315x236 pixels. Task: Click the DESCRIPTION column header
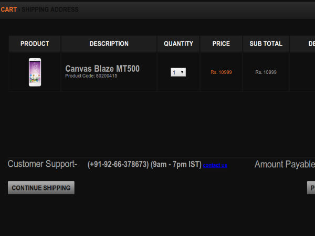[109, 44]
